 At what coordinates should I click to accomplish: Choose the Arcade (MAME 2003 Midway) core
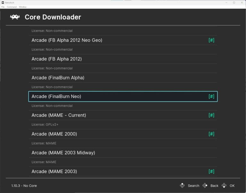pos(63,153)
